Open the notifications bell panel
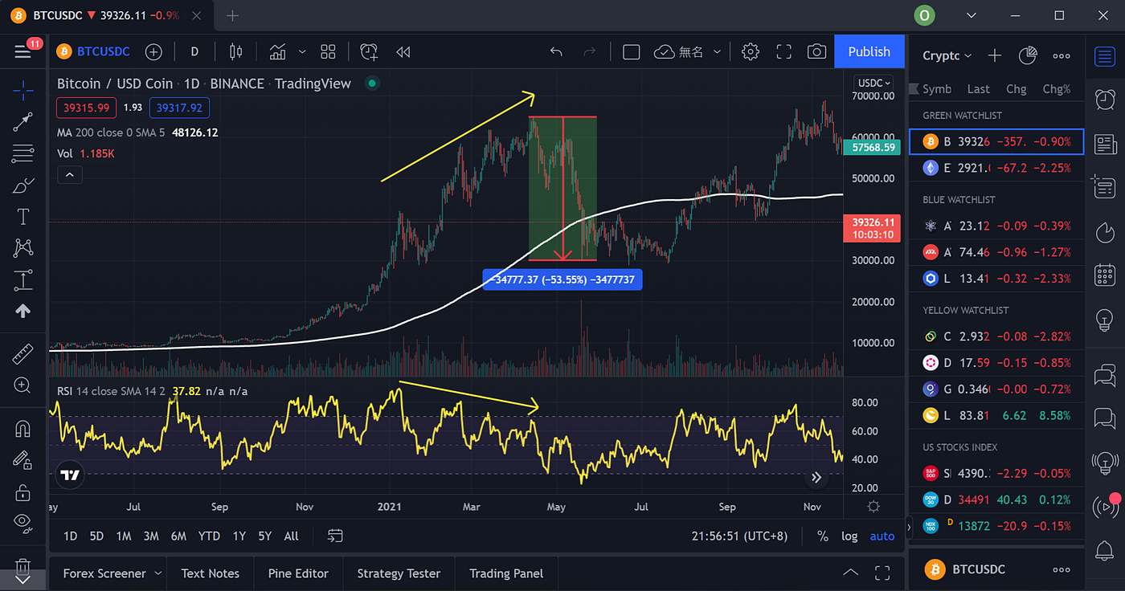1125x591 pixels. (x=1105, y=550)
